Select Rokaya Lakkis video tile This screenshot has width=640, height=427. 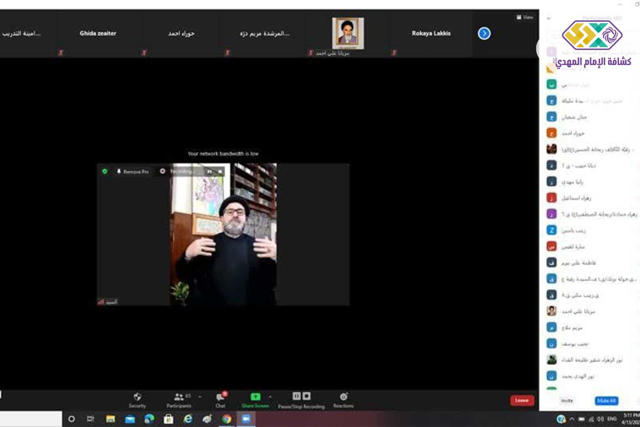coord(431,33)
